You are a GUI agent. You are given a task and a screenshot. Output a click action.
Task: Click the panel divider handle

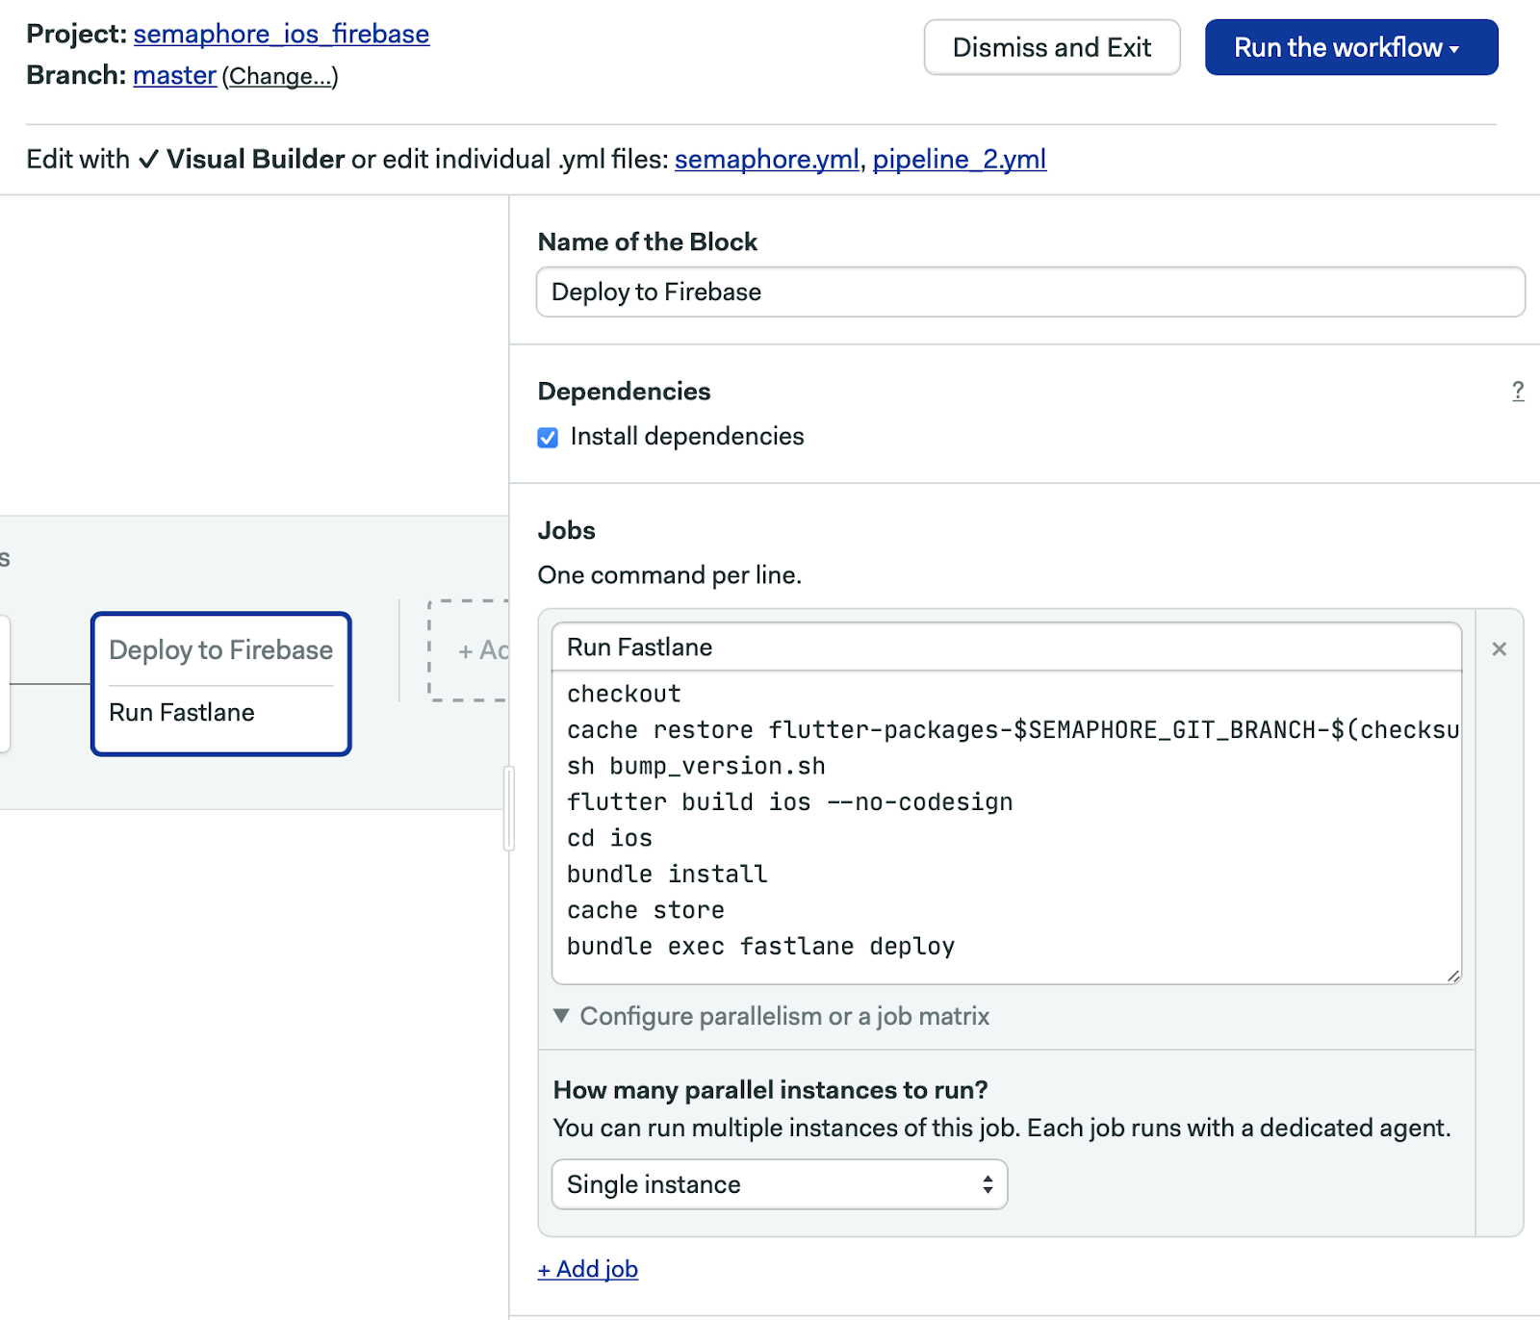(x=509, y=809)
